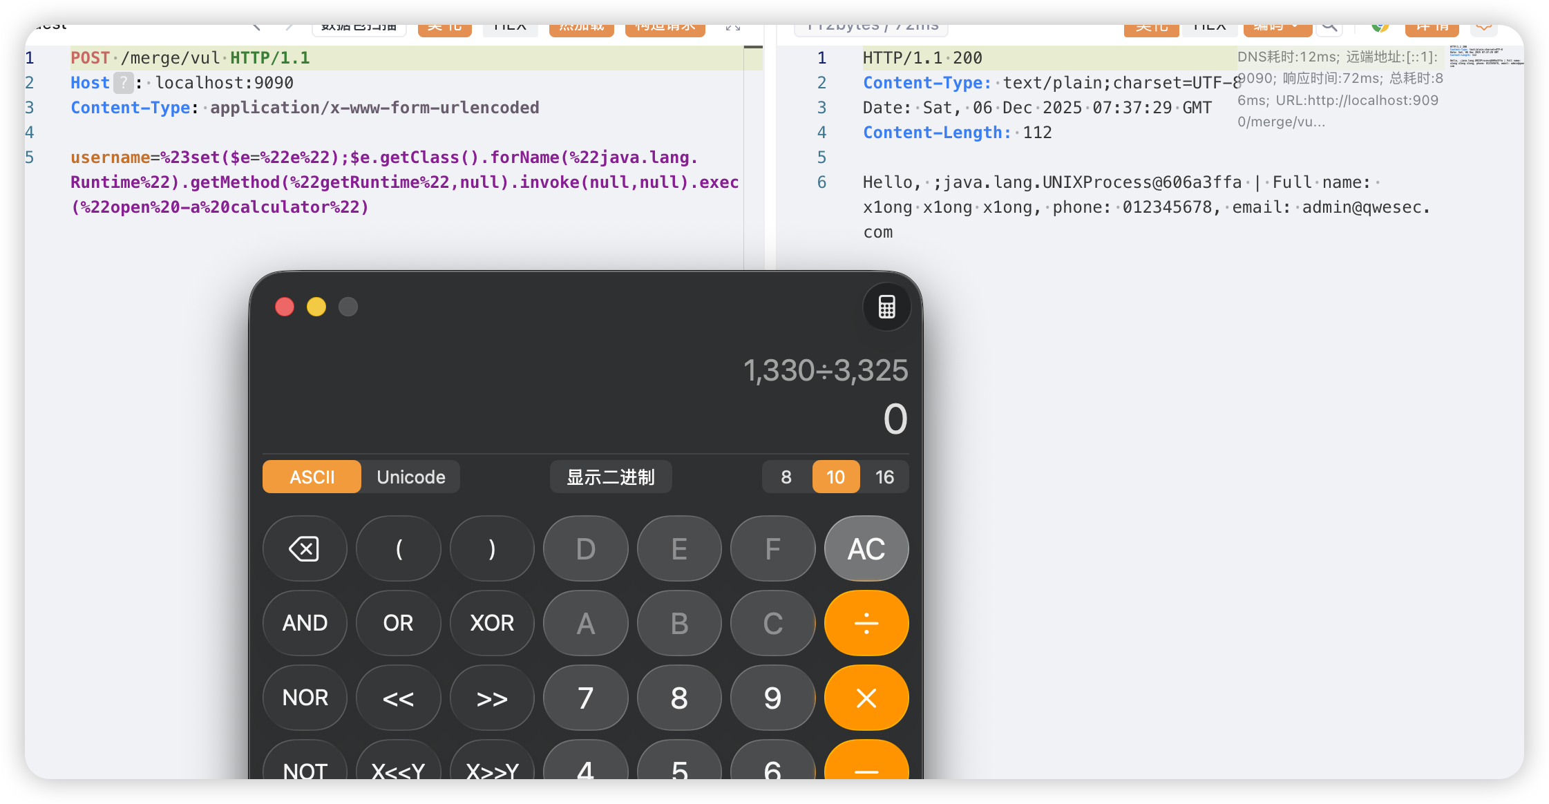This screenshot has width=1549, height=804.
Task: Click the multiply operator key
Action: 866,698
